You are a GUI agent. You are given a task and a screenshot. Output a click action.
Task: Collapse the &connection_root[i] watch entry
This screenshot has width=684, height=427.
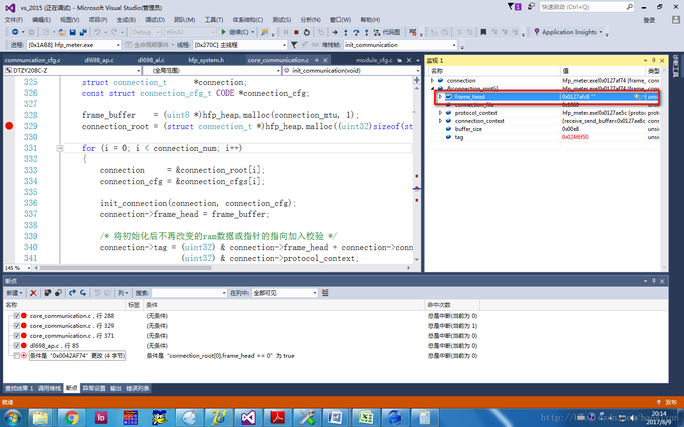pos(432,89)
